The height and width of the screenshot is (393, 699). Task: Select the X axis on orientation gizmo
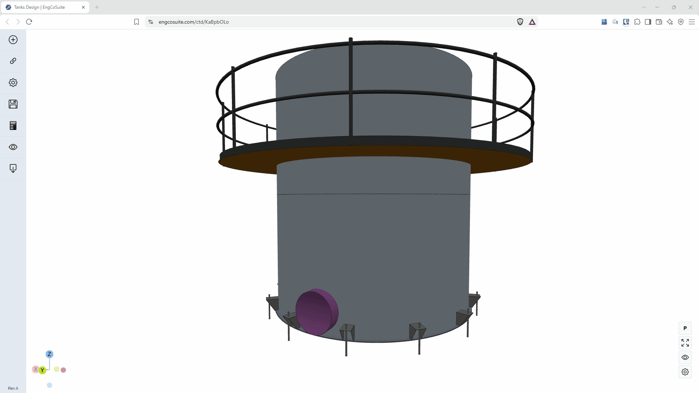(x=36, y=369)
